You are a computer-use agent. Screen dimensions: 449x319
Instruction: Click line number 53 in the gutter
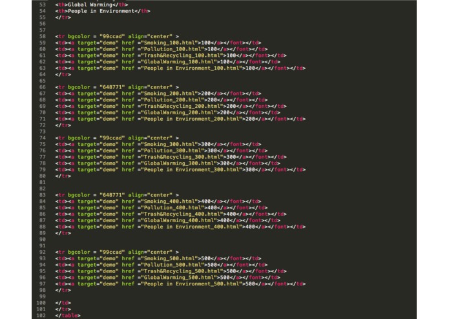point(43,5)
